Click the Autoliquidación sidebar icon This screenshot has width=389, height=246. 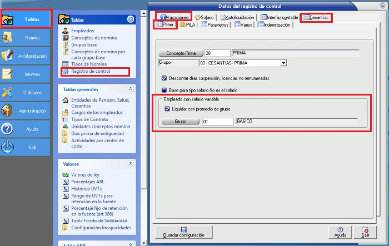[x=8, y=56]
